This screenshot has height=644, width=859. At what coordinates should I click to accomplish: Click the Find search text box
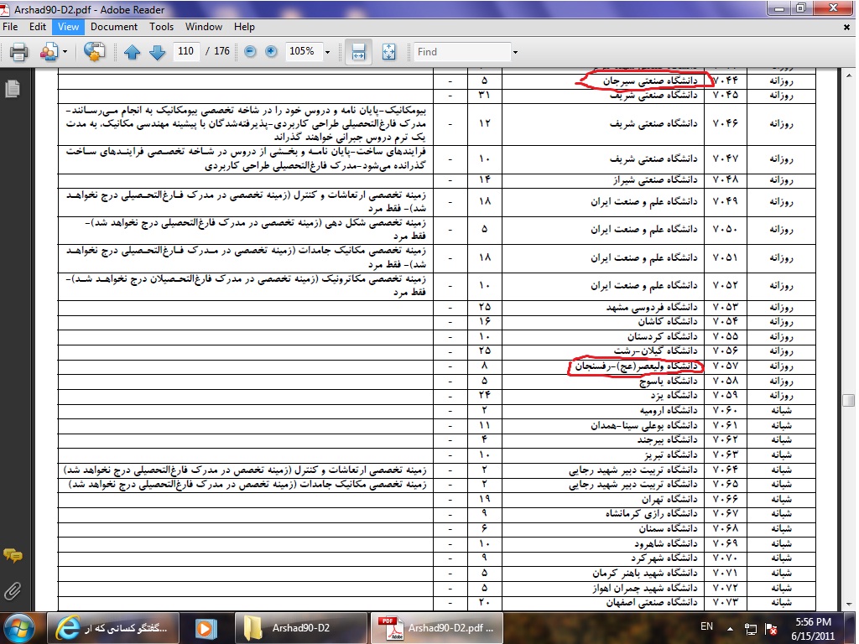(x=461, y=52)
